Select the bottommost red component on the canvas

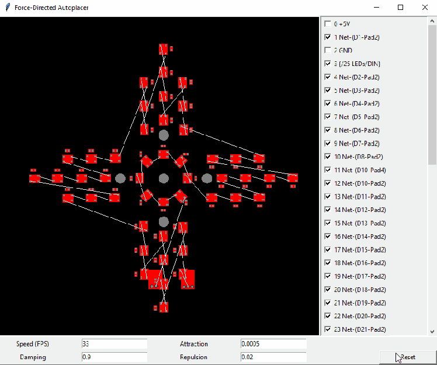pyautogui.click(x=164, y=307)
